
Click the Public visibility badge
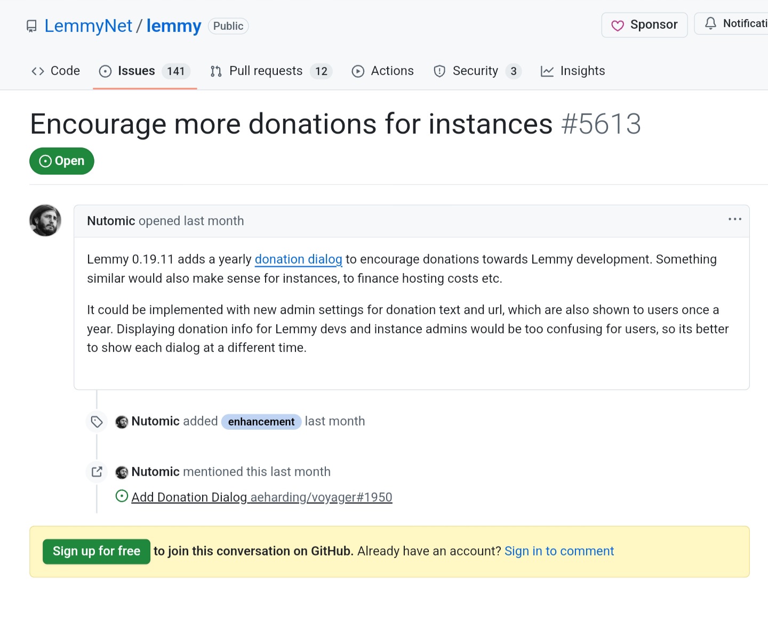[228, 26]
